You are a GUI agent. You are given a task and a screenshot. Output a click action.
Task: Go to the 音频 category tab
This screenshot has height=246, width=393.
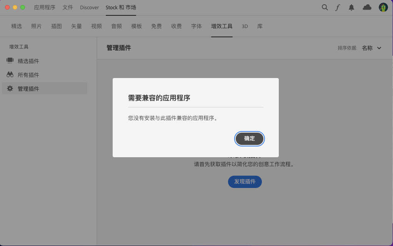pyautogui.click(x=117, y=26)
